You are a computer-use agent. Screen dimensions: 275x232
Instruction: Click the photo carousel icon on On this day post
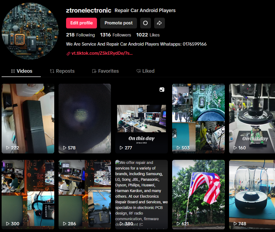click(x=162, y=90)
